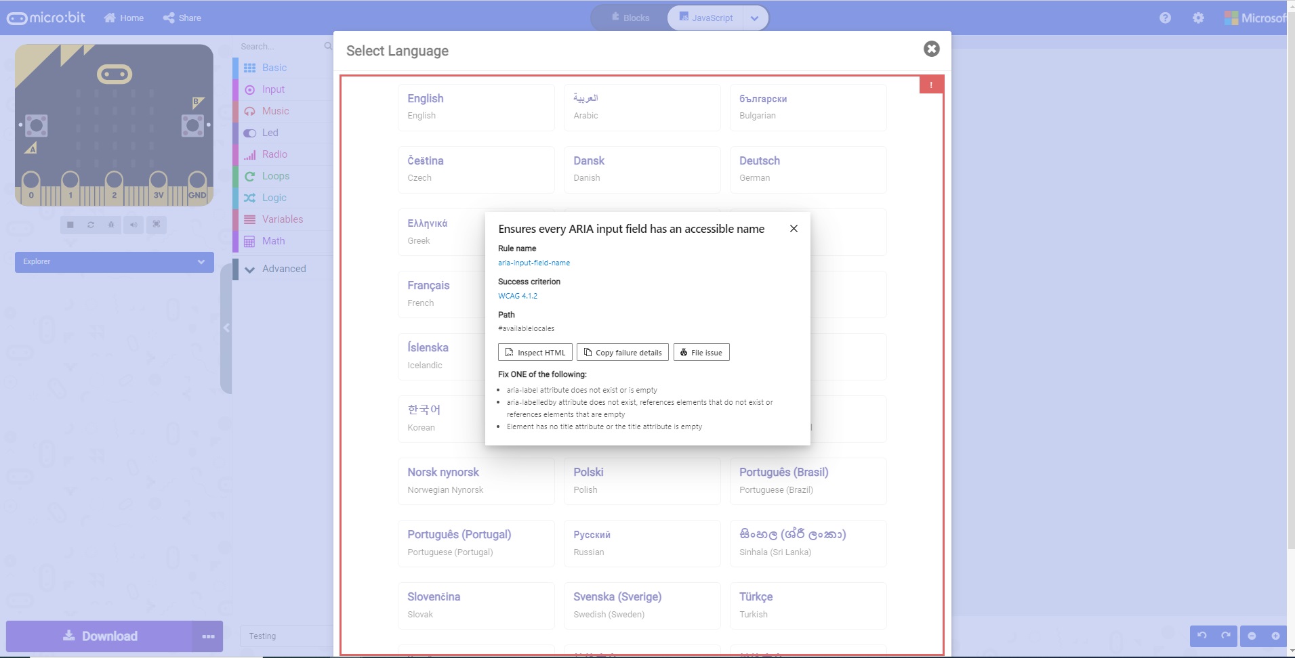Open the help menu
1295x658 pixels.
pyautogui.click(x=1166, y=18)
